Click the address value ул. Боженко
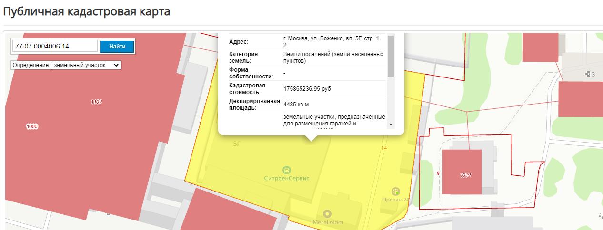This screenshot has height=230, width=603. (333, 41)
